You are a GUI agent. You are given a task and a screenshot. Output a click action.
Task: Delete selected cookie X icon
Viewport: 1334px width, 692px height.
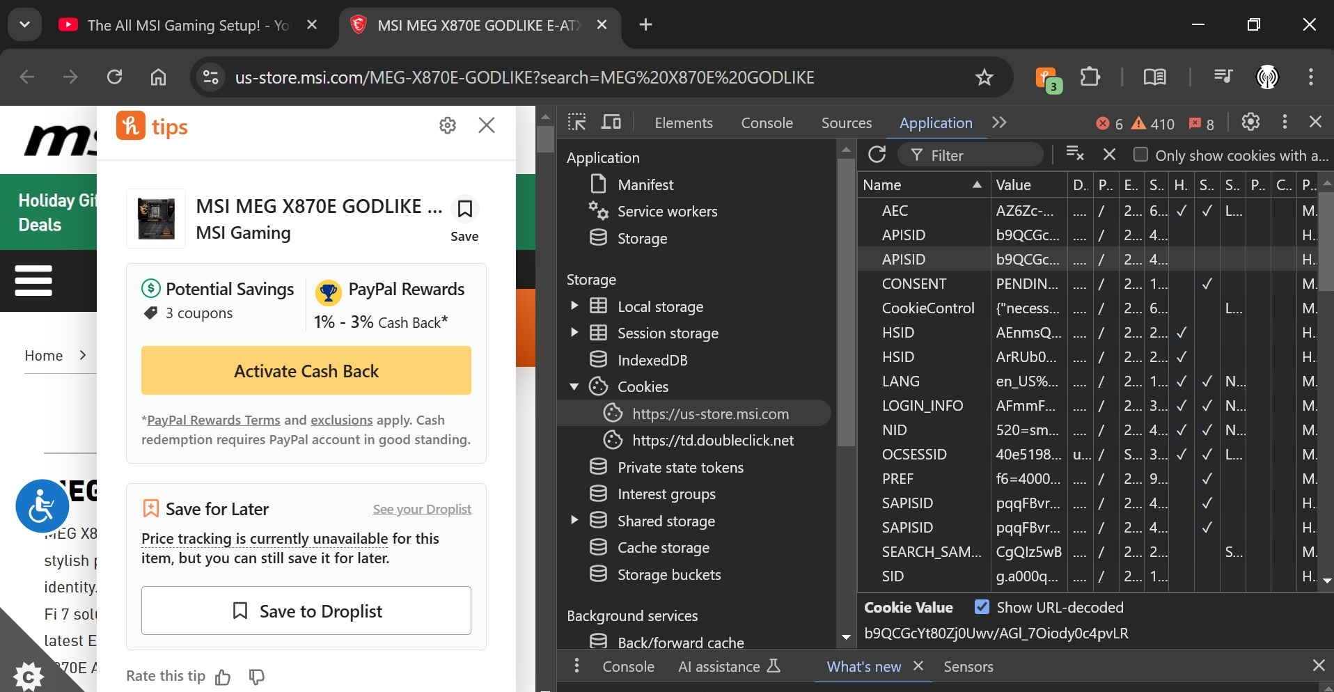click(x=1110, y=155)
